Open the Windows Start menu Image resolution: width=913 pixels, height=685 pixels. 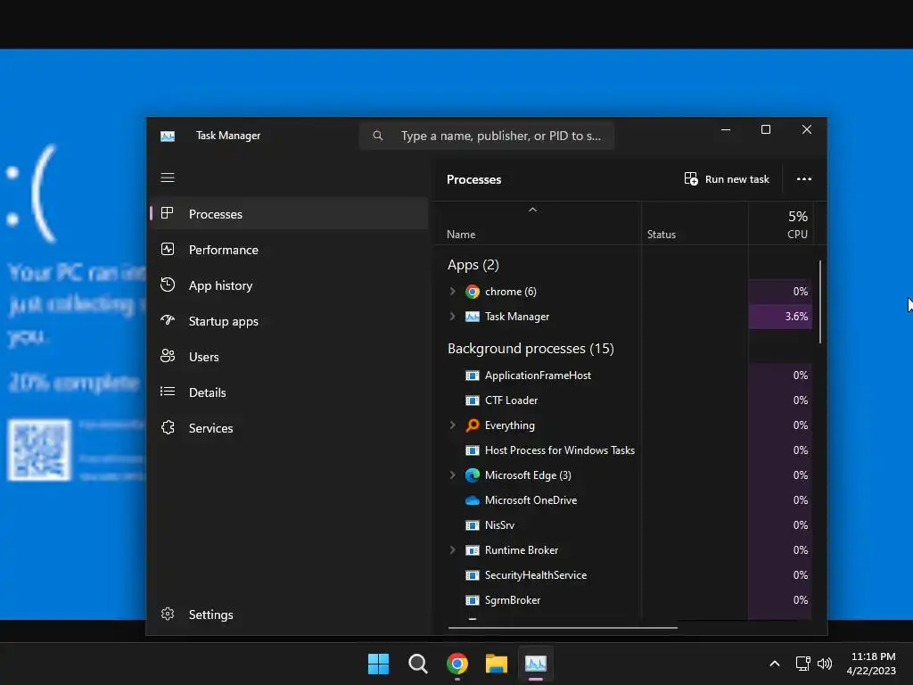point(378,664)
